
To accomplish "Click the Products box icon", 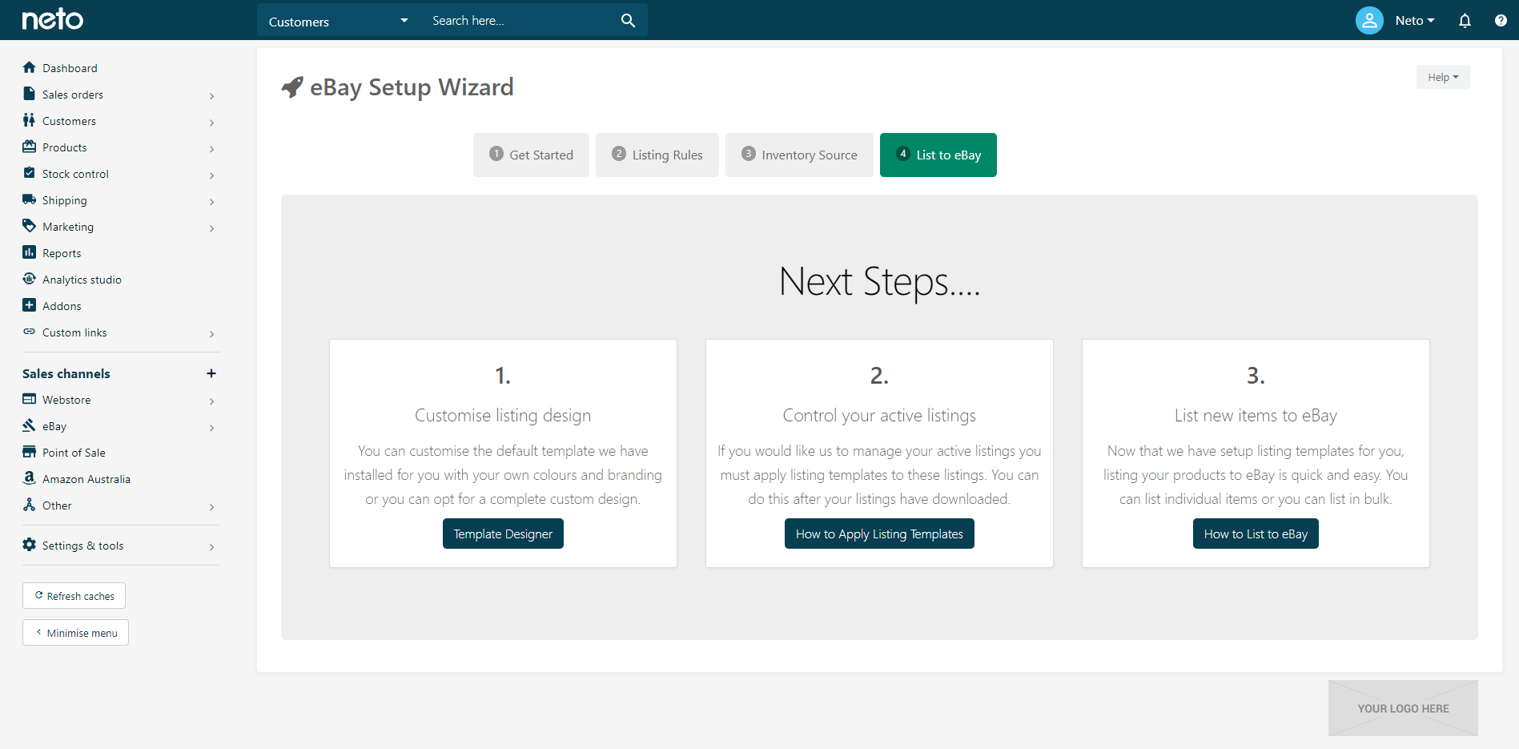I will [30, 147].
